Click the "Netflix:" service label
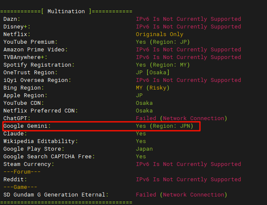The image size is (267, 205). click(17, 34)
